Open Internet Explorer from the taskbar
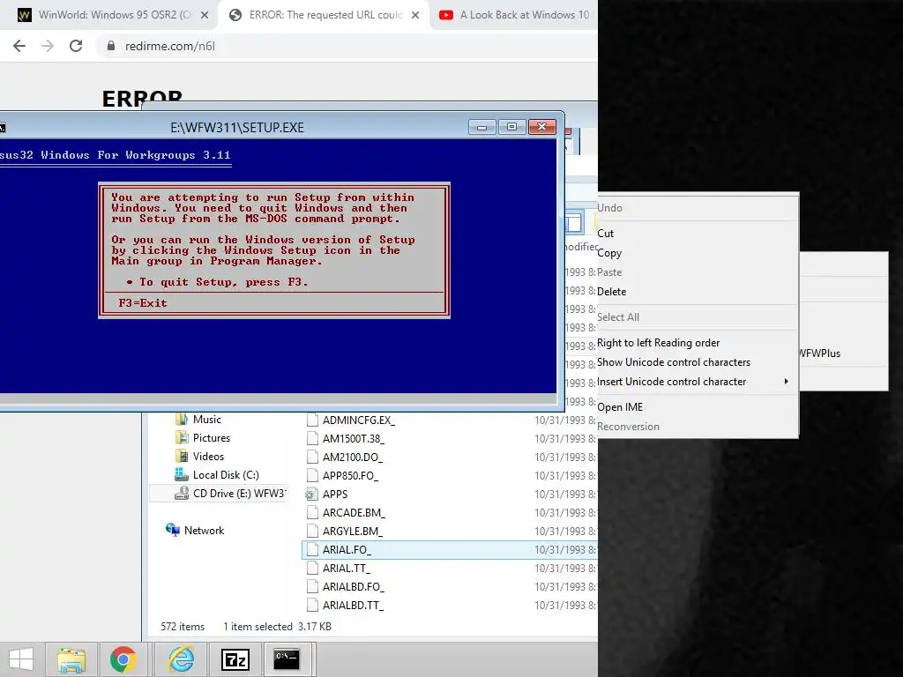Screen dimensions: 903x677 tap(181, 659)
